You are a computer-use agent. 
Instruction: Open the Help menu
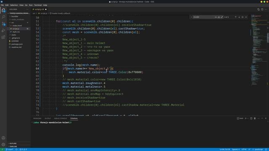point(45,5)
